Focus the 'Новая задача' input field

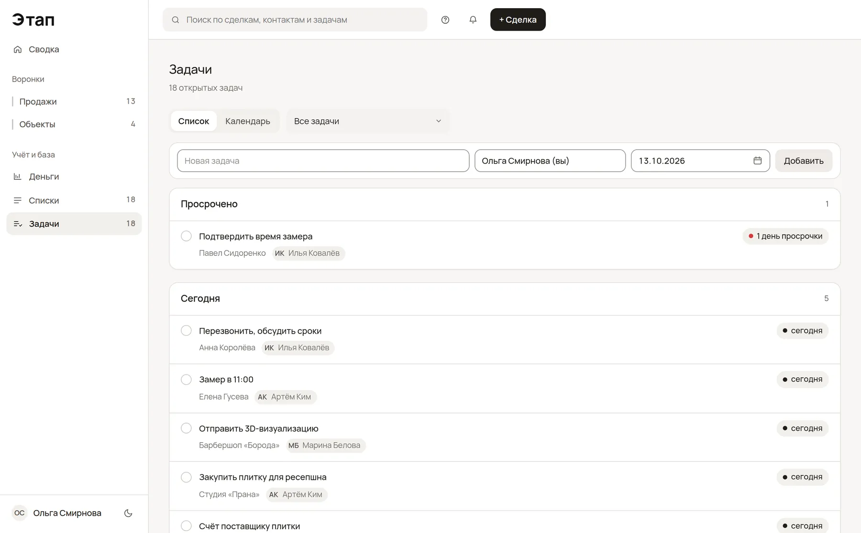(x=323, y=161)
